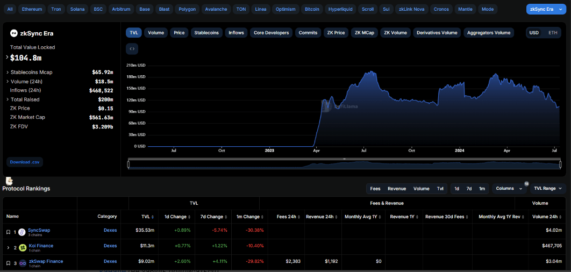Open the SyncSwap protocol link
This screenshot has width=571, height=272.
(x=39, y=230)
